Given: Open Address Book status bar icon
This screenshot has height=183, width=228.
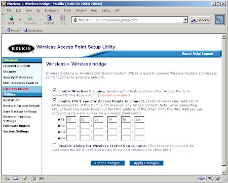Looking at the screenshot, I should (33, 178).
